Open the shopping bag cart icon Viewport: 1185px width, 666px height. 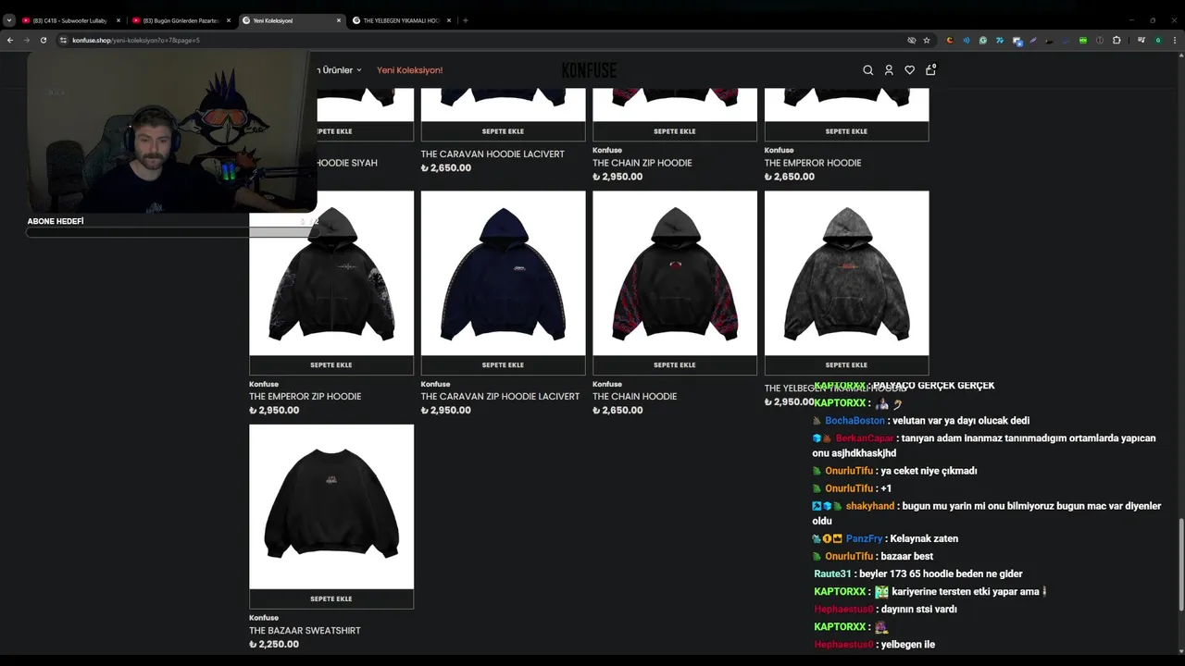pyautogui.click(x=930, y=69)
